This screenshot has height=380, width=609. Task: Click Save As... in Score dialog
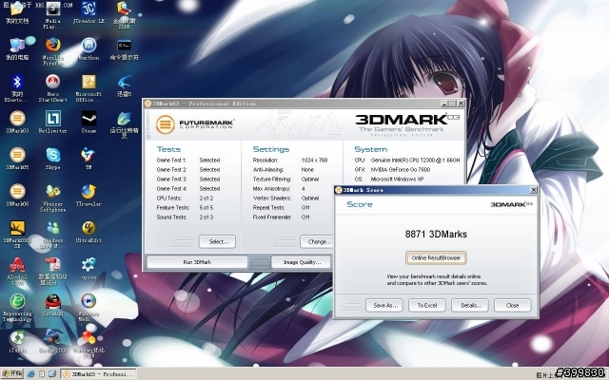(x=384, y=305)
